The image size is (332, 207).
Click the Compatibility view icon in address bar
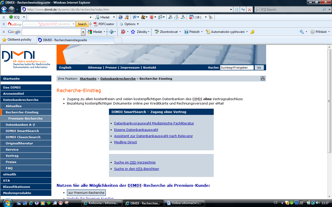237,10
